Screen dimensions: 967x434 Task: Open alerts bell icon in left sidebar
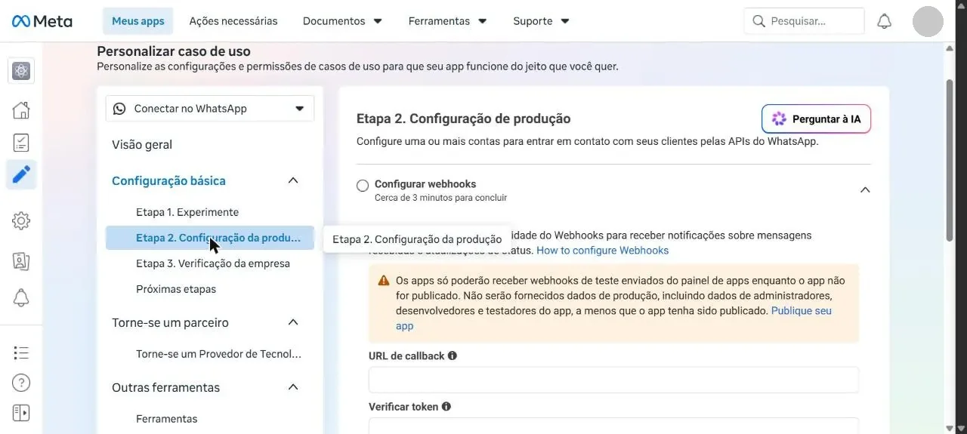pos(21,298)
